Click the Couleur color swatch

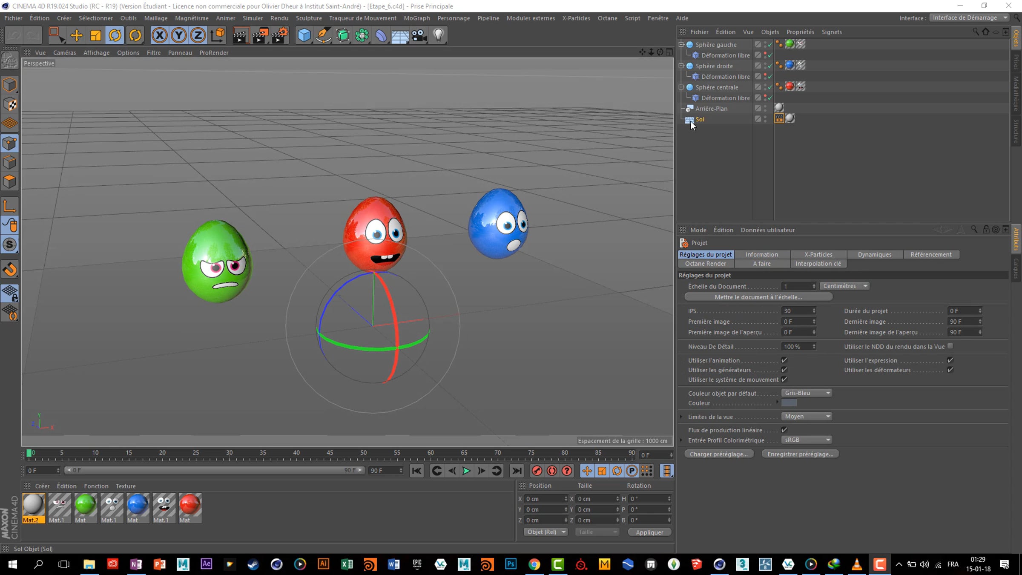coord(789,403)
